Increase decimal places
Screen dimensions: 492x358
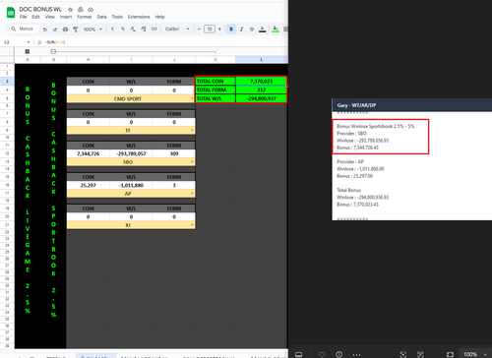click(x=144, y=29)
